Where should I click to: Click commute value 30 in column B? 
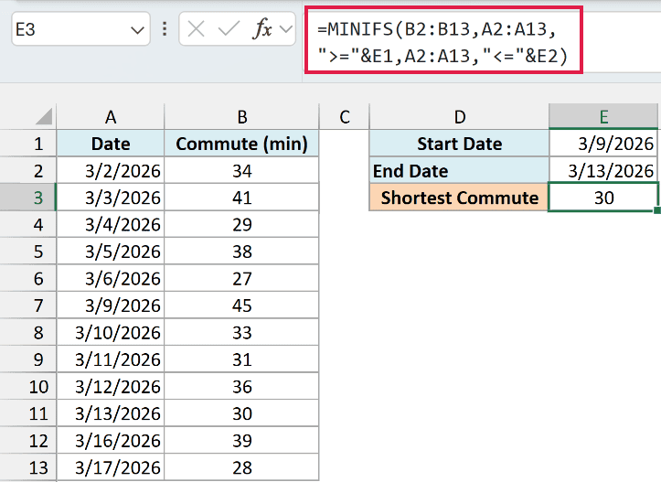(242, 413)
